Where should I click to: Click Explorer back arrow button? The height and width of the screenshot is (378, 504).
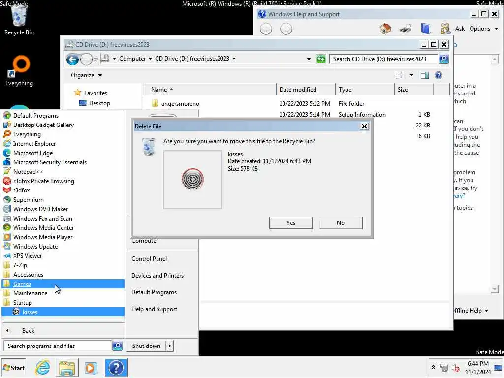point(73,59)
